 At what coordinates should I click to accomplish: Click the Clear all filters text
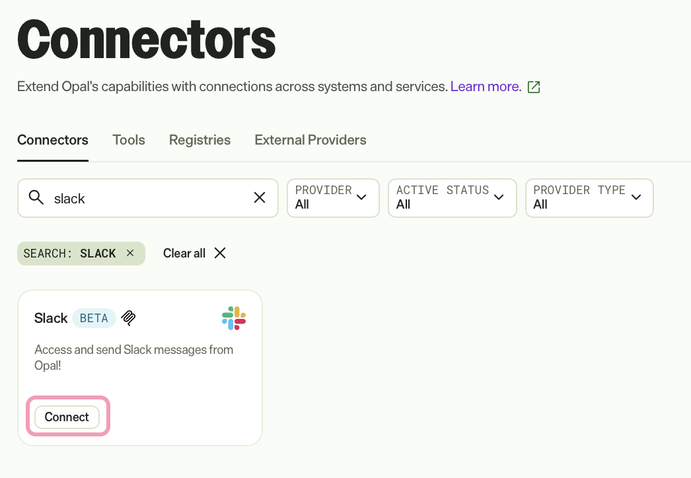[184, 254]
